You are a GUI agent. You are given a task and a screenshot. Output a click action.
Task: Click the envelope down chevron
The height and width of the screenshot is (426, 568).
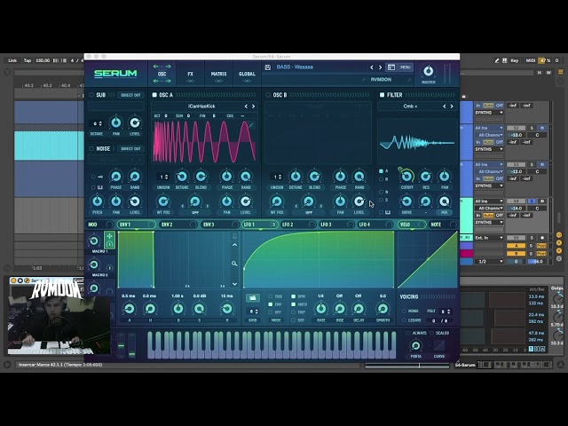(x=234, y=284)
